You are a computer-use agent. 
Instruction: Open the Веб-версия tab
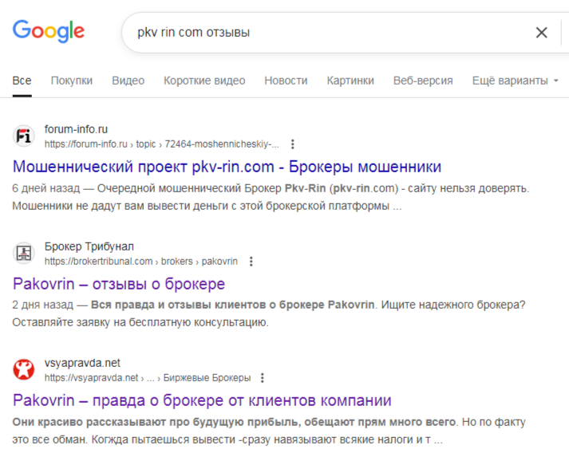[423, 81]
